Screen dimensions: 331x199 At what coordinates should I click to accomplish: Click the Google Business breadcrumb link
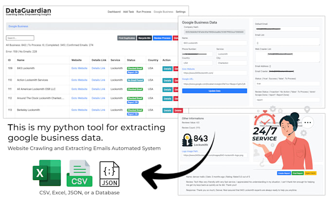[x=18, y=26]
